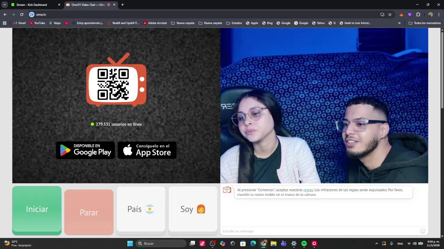
Task: Open Task View on the taskbar
Action: (x=192, y=243)
